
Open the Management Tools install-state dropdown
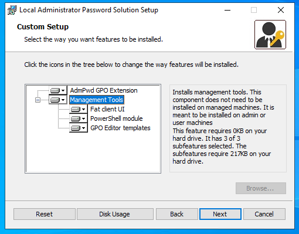(x=58, y=100)
